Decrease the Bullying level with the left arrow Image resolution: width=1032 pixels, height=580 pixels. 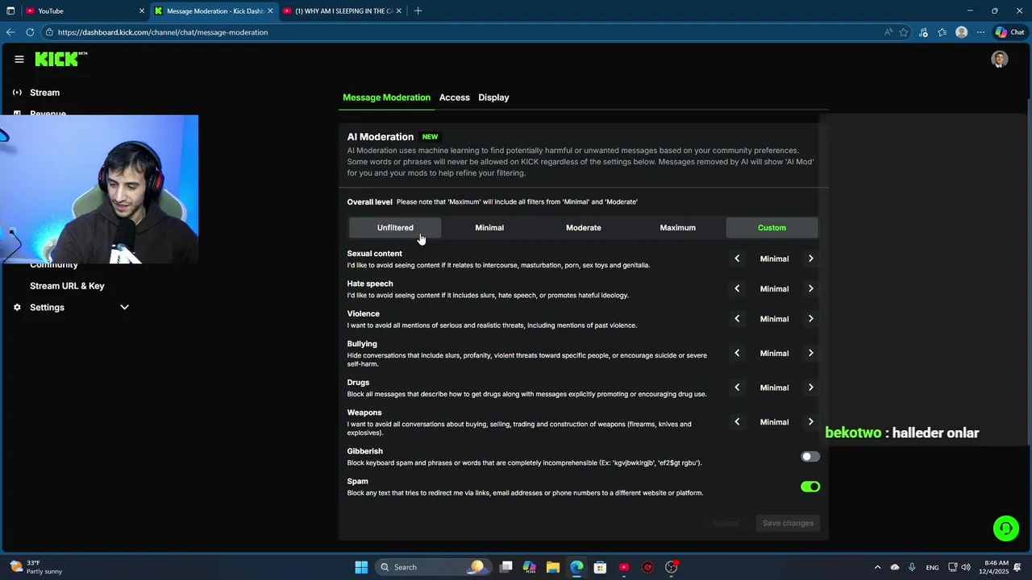tap(737, 353)
